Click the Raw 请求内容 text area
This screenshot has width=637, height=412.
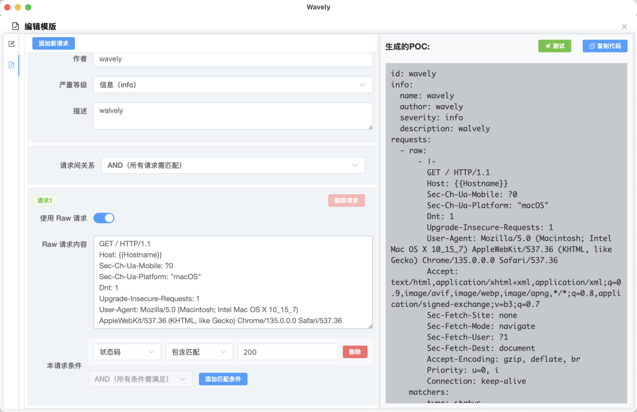pos(233,282)
